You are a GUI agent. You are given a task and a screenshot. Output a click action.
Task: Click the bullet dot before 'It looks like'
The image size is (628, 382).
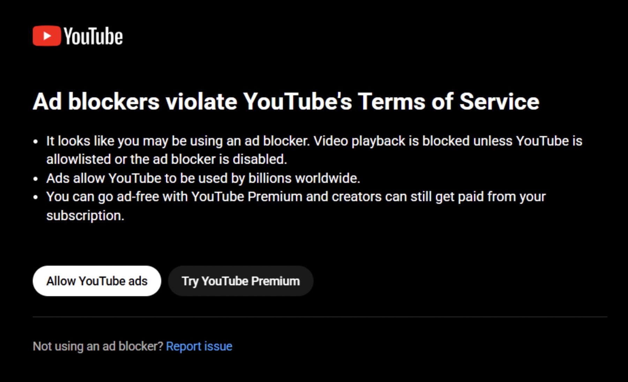click(35, 142)
